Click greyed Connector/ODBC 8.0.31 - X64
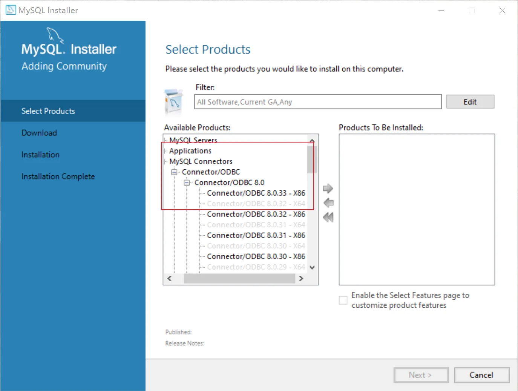This screenshot has width=518, height=391. (x=256, y=225)
